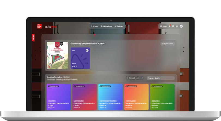Click the Progreso progress bar
Viewport: 221px width, 121px height.
(x=161, y=78)
